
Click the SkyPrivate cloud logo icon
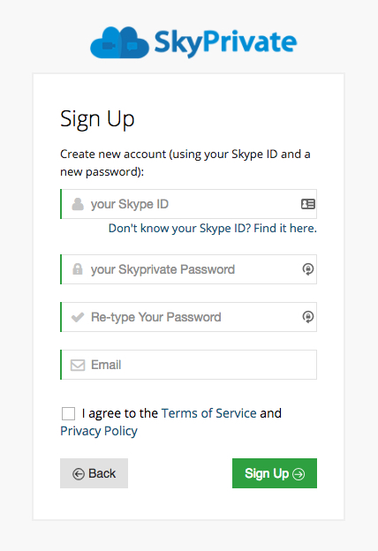coord(119,42)
